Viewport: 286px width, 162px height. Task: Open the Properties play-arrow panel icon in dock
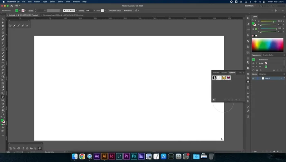(x=248, y=18)
